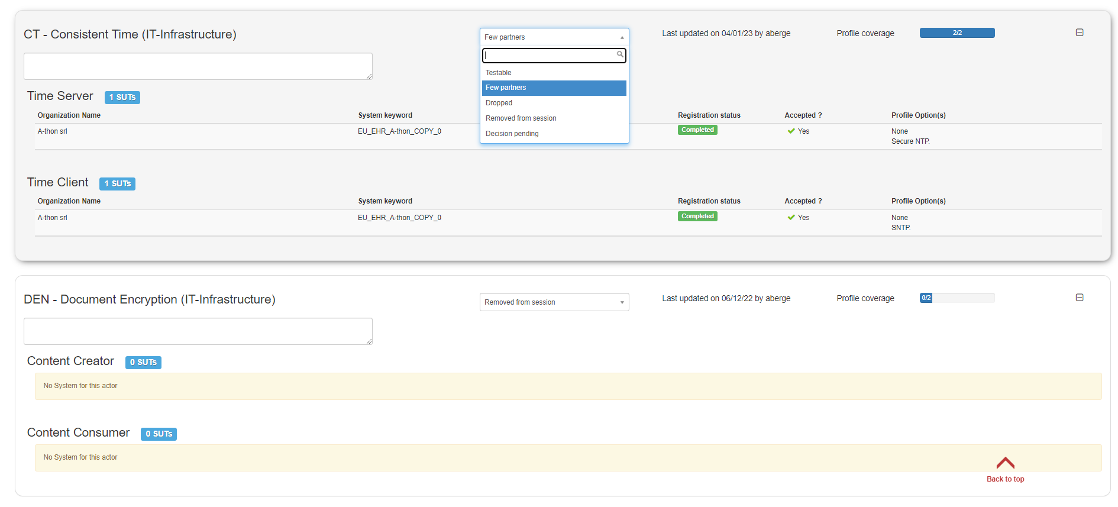This screenshot has width=1118, height=507.
Task: Click the Back to top arrow icon
Action: (x=1005, y=463)
